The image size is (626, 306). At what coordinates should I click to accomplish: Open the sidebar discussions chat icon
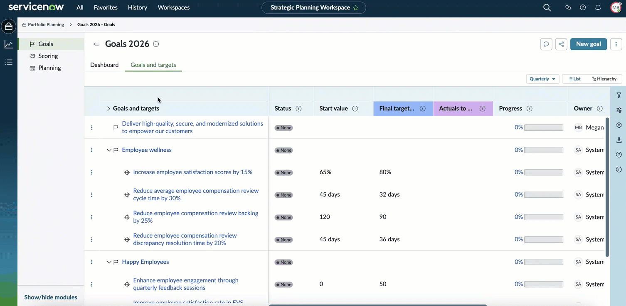[x=568, y=7]
